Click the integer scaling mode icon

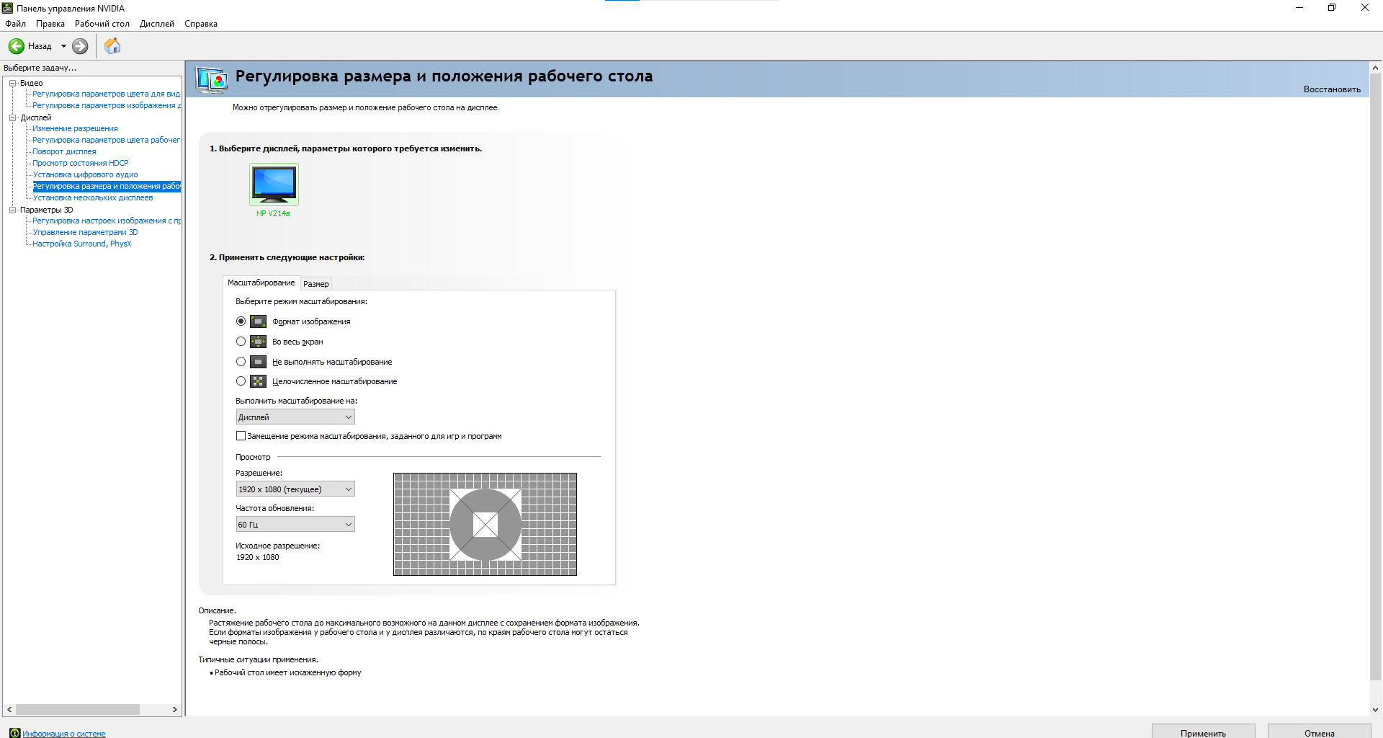(x=258, y=381)
